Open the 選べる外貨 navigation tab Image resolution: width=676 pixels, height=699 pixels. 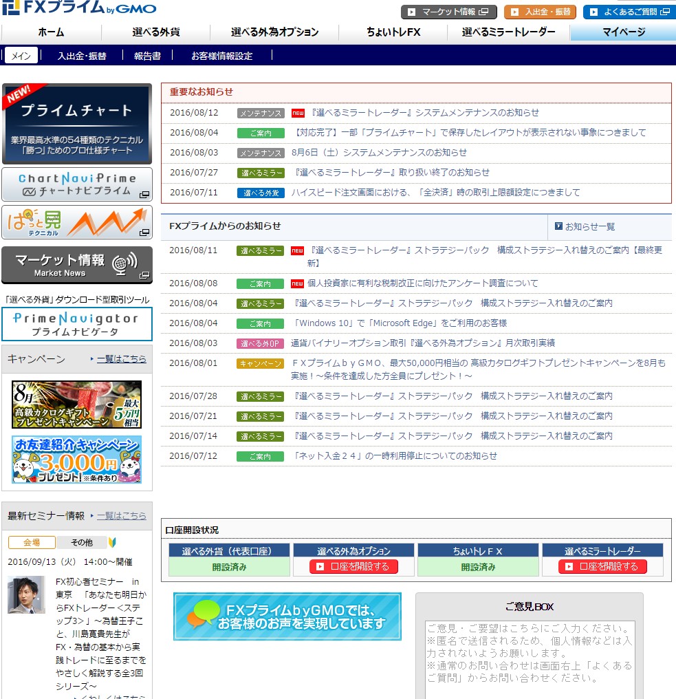[x=156, y=32]
